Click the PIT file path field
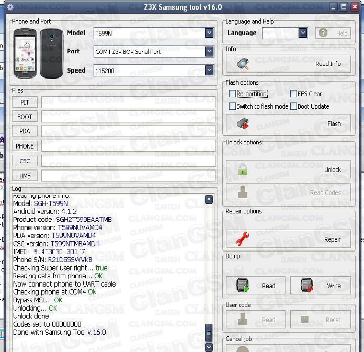364x352 pixels. coord(128,102)
